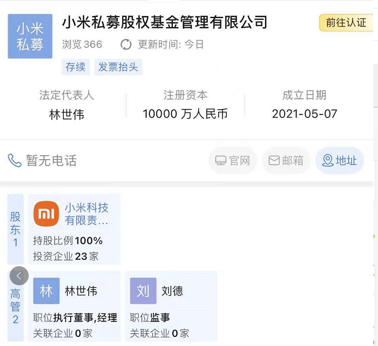The height and width of the screenshot is (346, 378).
Task: Click the 刘 avatar tile
Action: point(143,291)
